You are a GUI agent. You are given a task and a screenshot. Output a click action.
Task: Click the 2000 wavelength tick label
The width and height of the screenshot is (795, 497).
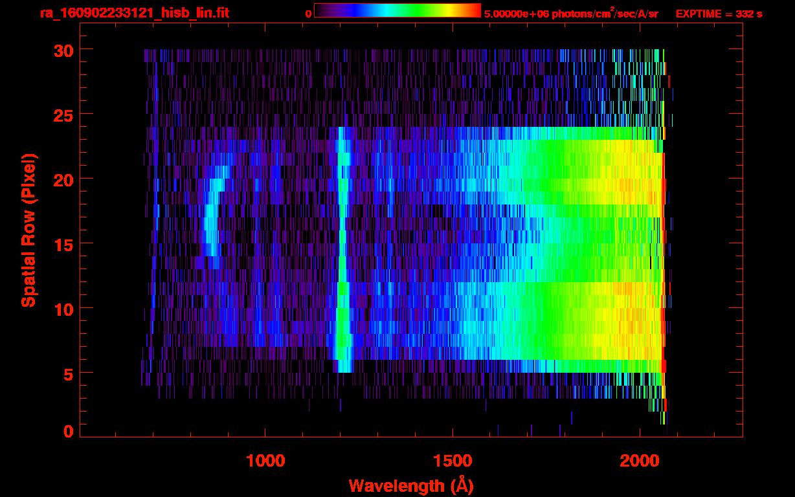point(640,461)
